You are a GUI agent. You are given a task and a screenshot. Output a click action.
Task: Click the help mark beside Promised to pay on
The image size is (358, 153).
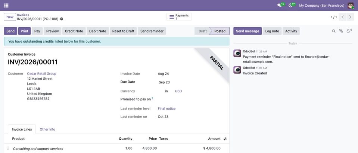[152, 98]
